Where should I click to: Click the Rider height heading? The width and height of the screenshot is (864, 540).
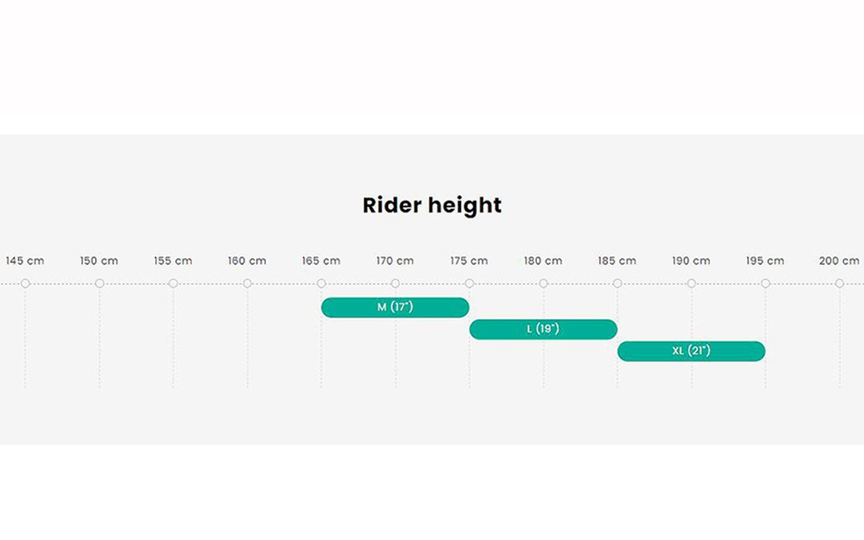[432, 206]
